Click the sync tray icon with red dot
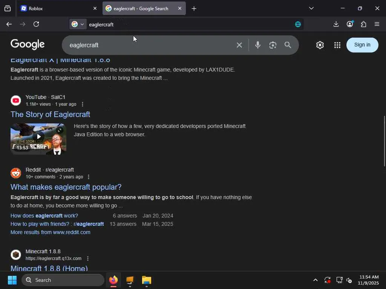Viewport: 386px width, 289px height. [328, 280]
